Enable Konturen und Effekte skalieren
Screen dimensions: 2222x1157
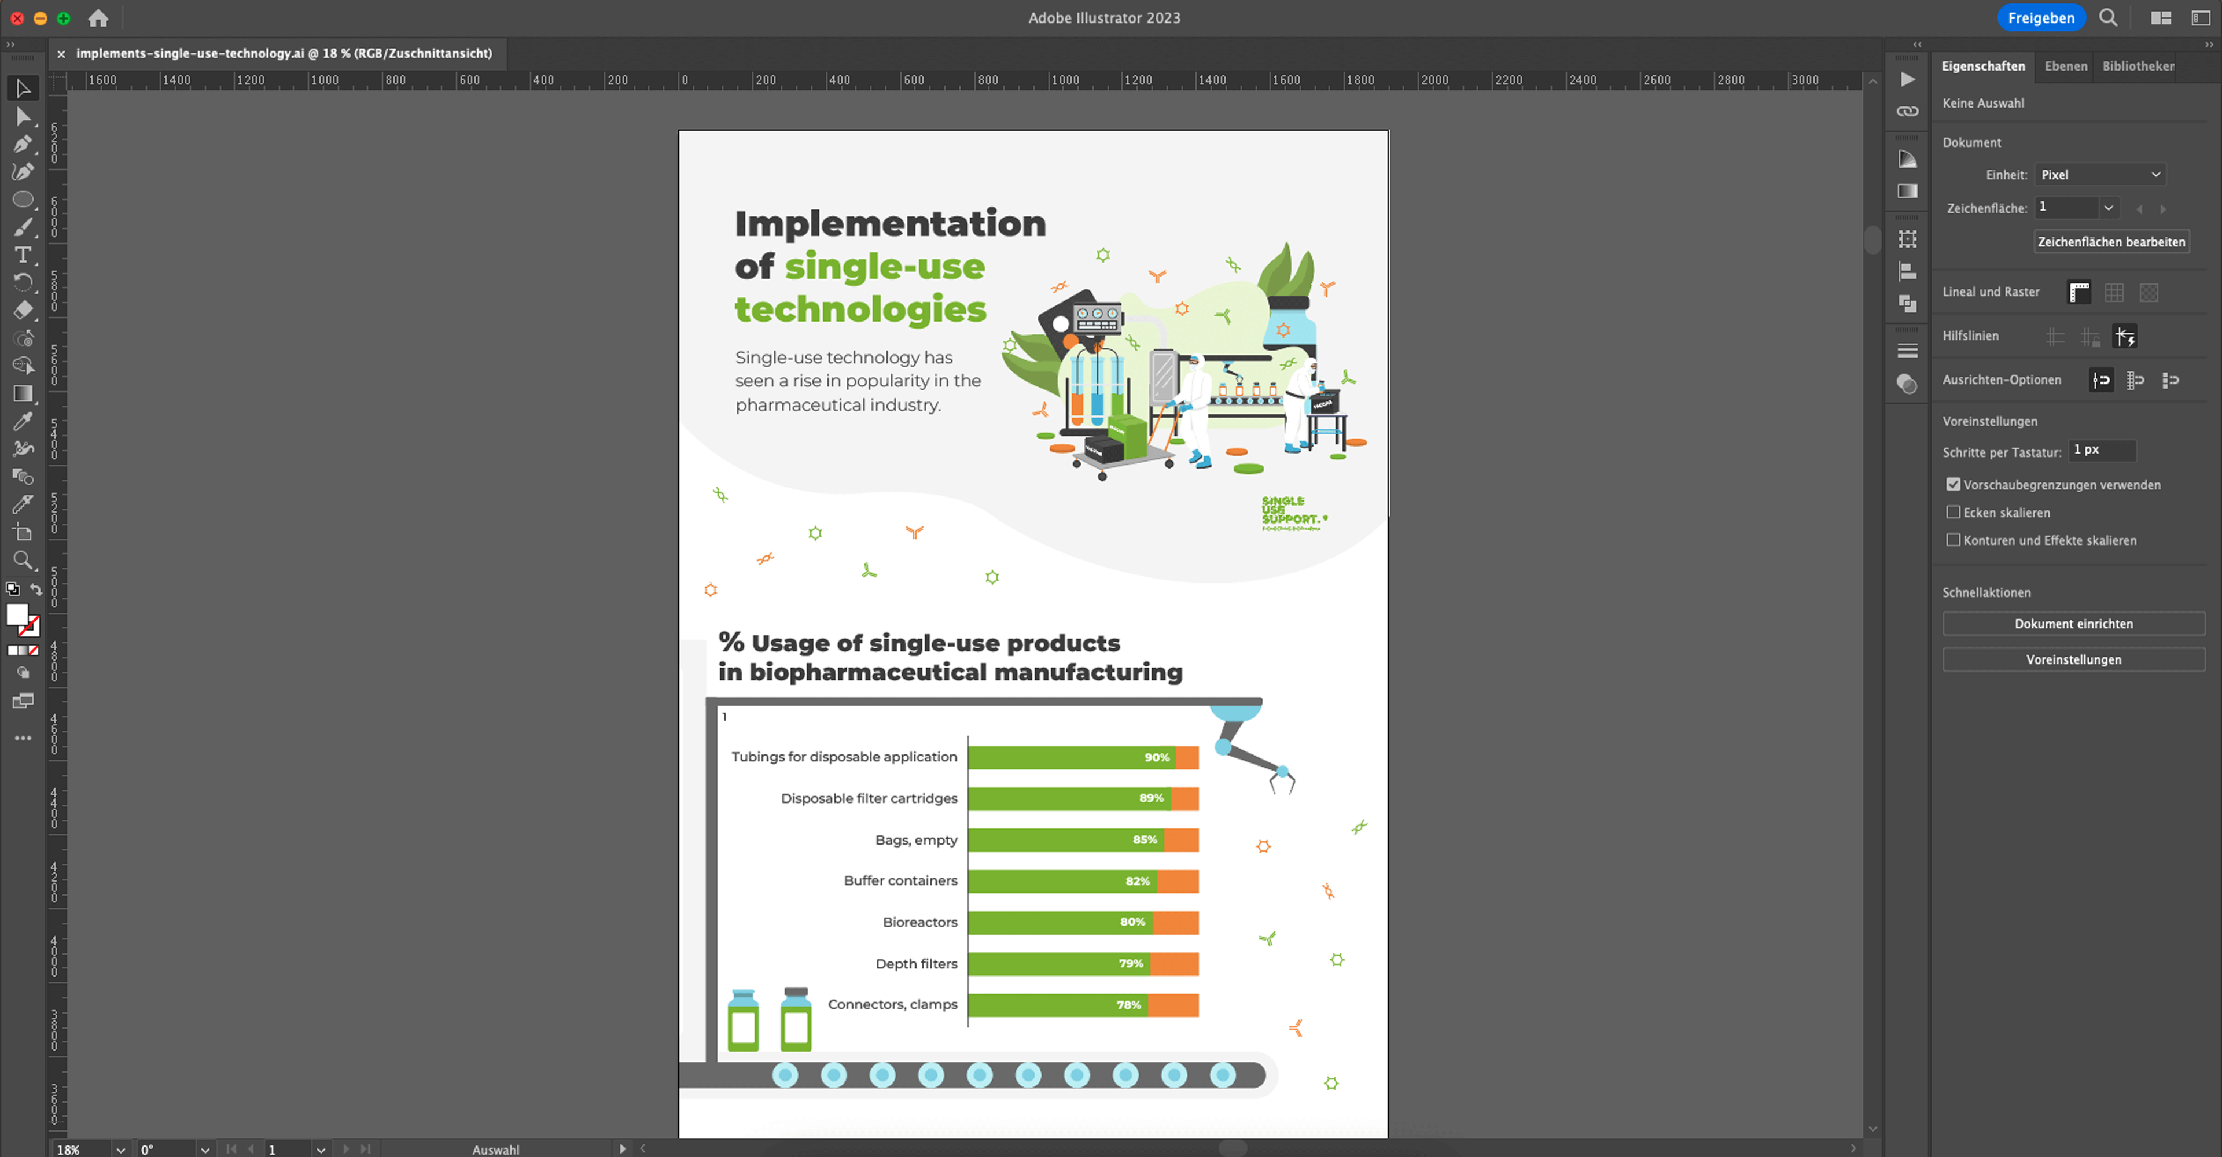[1953, 540]
